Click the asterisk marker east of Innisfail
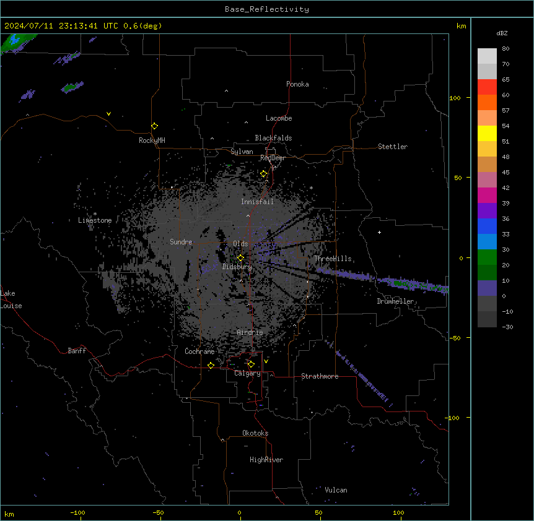The image size is (534, 521). coord(311,187)
